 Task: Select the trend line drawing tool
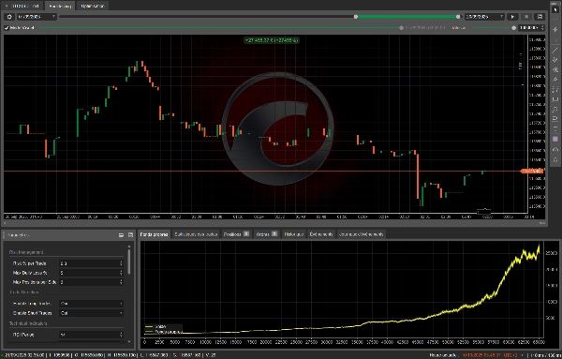click(x=555, y=50)
